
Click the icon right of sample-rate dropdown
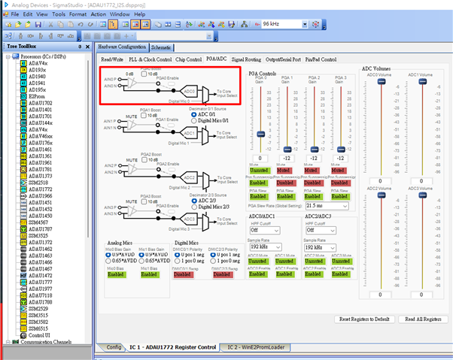point(315,25)
